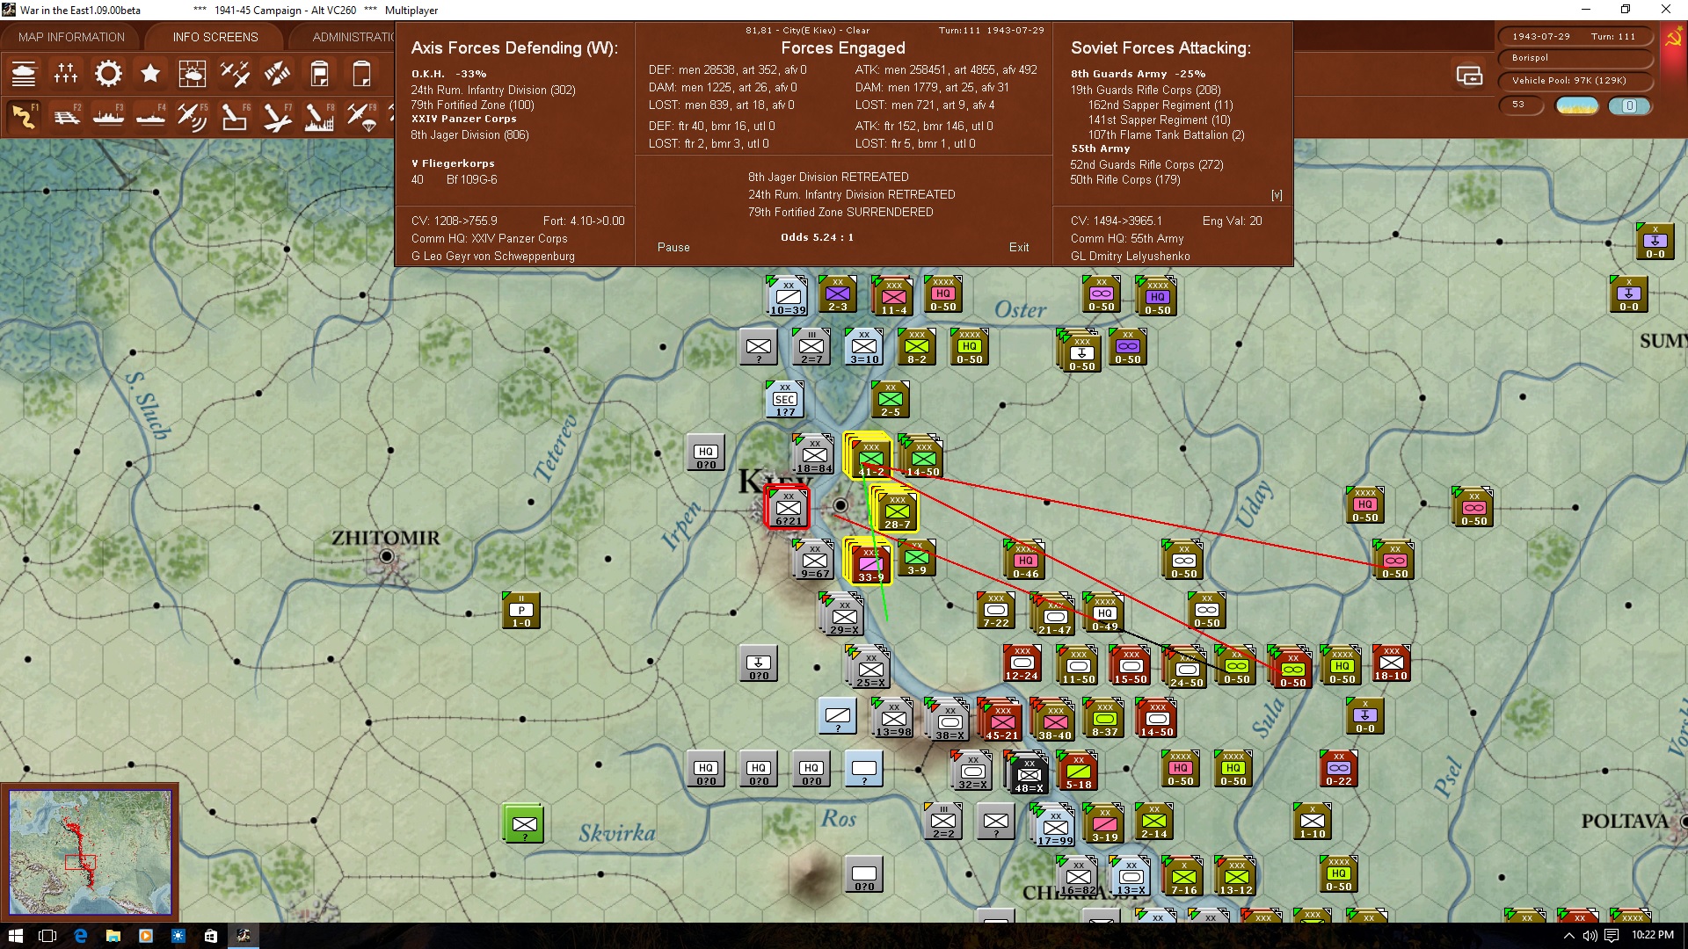Click the blue zero counter indicator
Image resolution: width=1688 pixels, height=949 pixels.
[x=1629, y=105]
